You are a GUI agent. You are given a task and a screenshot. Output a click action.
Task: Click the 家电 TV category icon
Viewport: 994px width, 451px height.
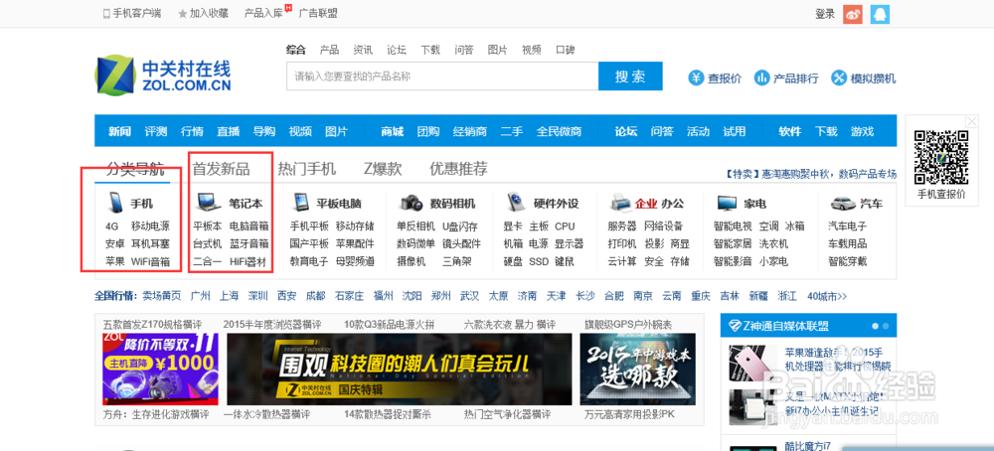(728, 204)
